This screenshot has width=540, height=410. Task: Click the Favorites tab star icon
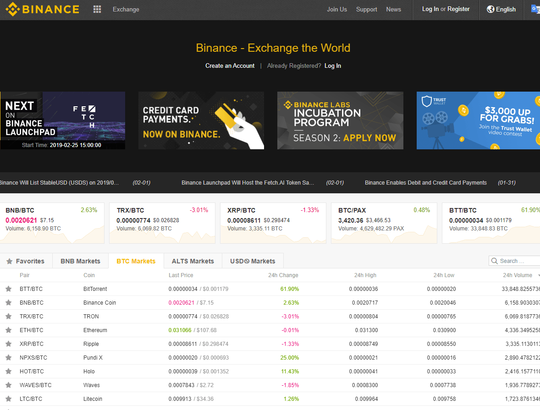pyautogui.click(x=9, y=261)
